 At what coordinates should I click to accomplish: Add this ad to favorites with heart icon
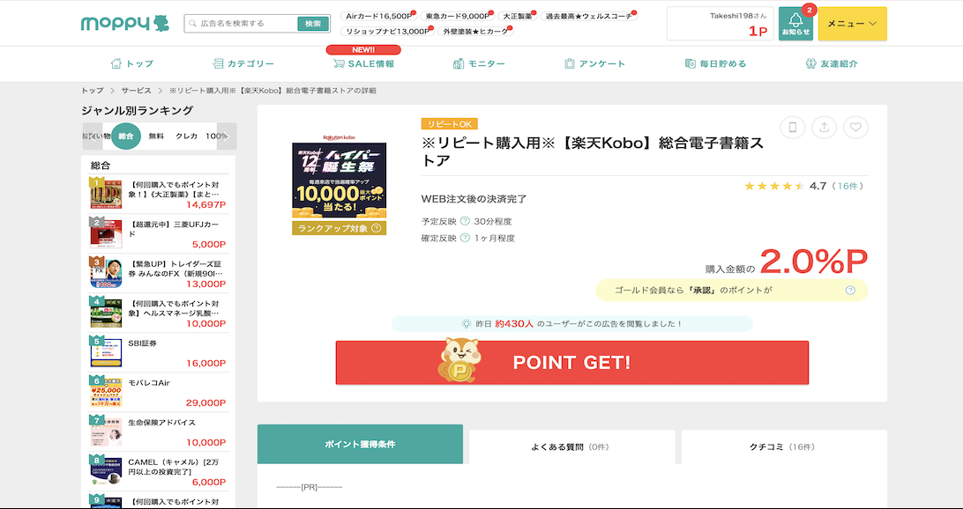coord(855,128)
